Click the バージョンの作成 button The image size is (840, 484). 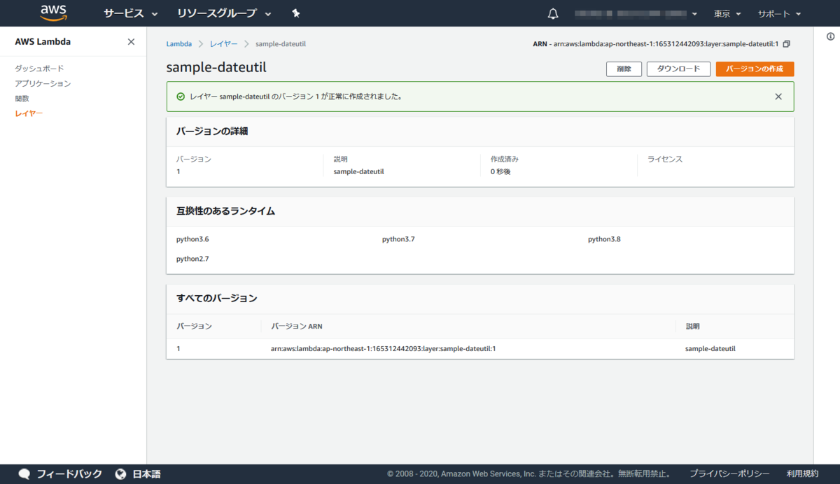pos(755,69)
